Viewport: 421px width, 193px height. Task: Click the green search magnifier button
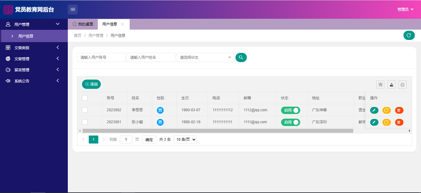pos(241,57)
